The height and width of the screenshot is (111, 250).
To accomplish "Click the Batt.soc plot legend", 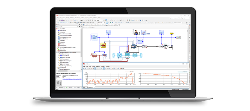I will click(182, 72).
